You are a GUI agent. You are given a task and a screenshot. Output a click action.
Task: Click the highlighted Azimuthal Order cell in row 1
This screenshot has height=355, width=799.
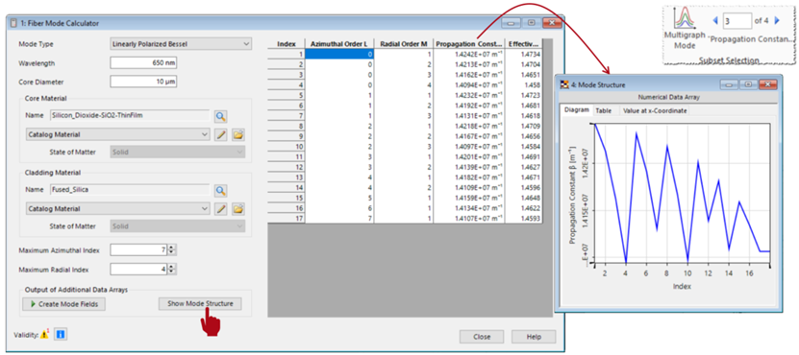pyautogui.click(x=338, y=55)
